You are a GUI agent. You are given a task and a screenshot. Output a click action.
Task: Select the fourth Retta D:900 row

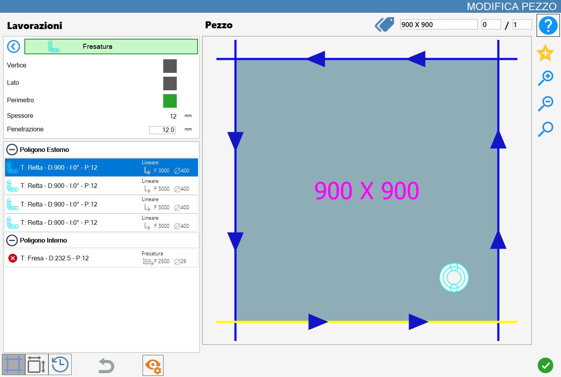[102, 222]
